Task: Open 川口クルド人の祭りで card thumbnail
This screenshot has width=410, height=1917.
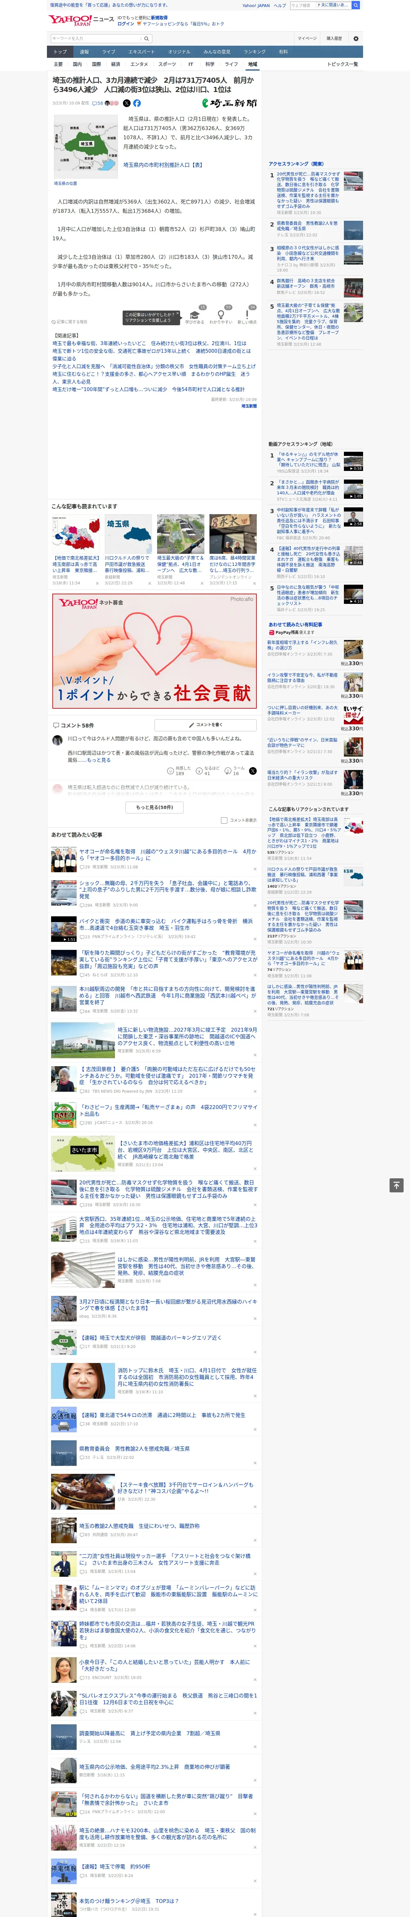Action: pos(128,534)
